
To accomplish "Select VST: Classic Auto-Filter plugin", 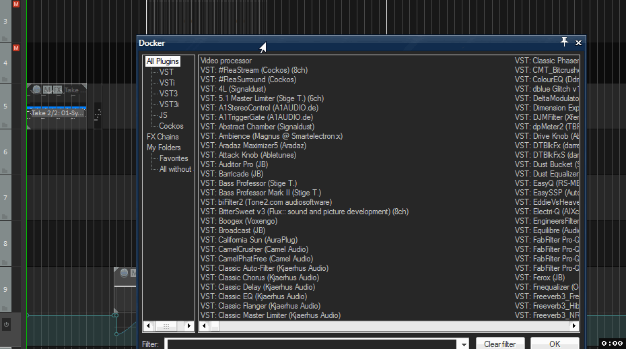I will pos(265,268).
